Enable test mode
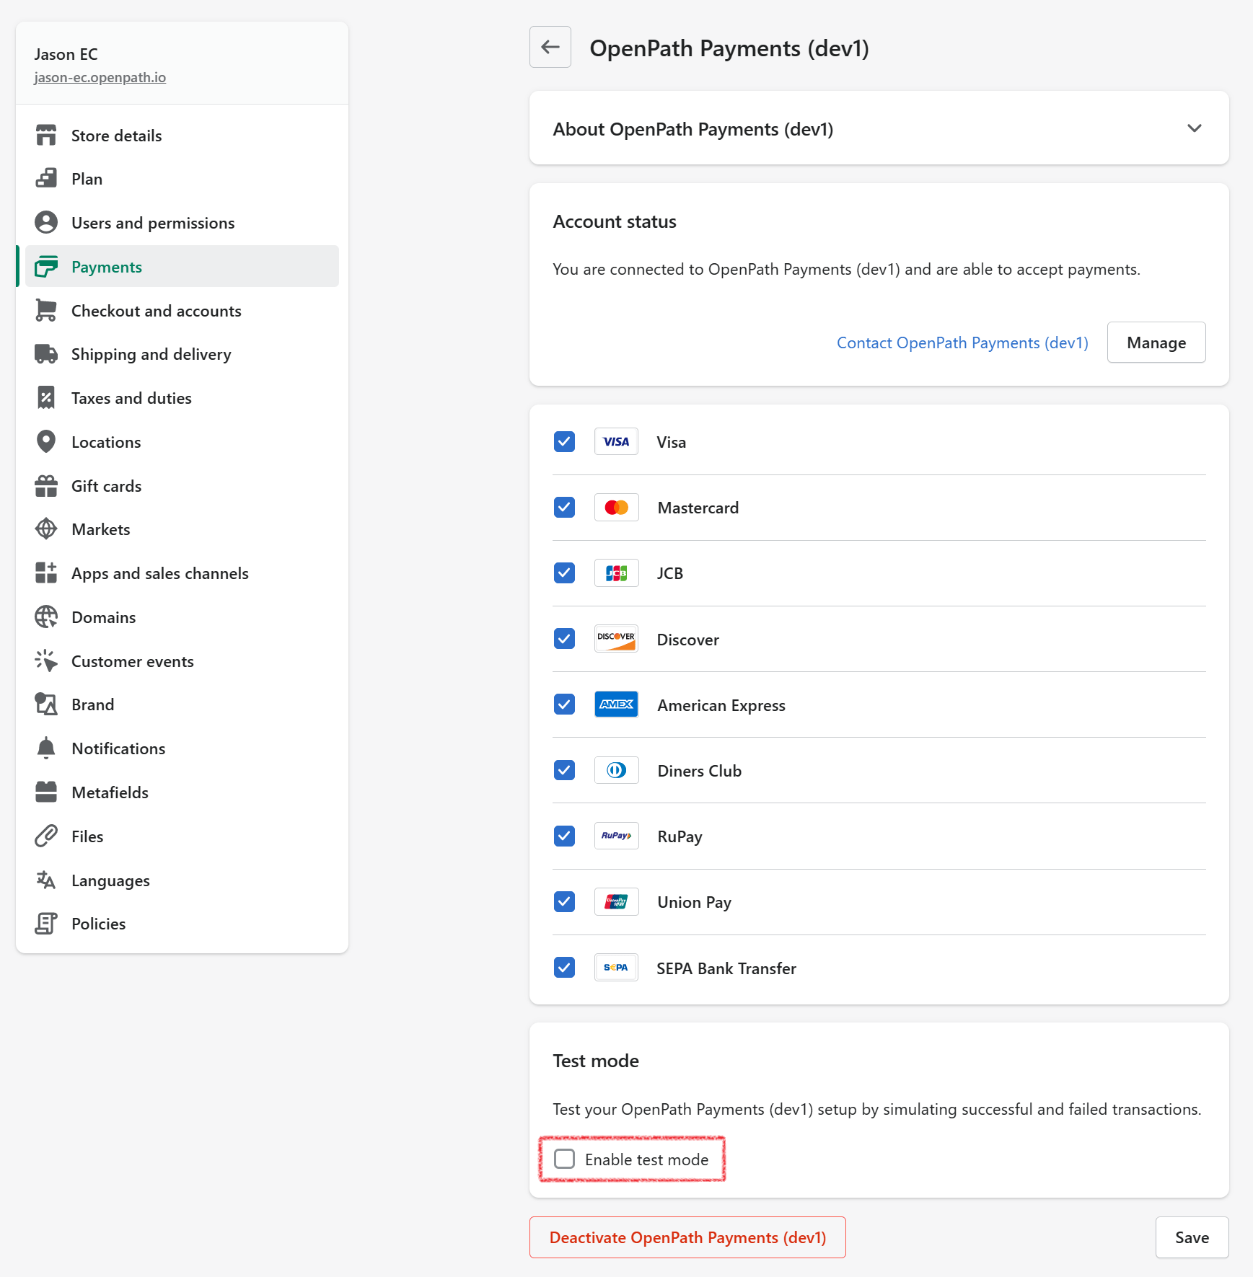Image resolution: width=1253 pixels, height=1277 pixels. click(564, 1159)
